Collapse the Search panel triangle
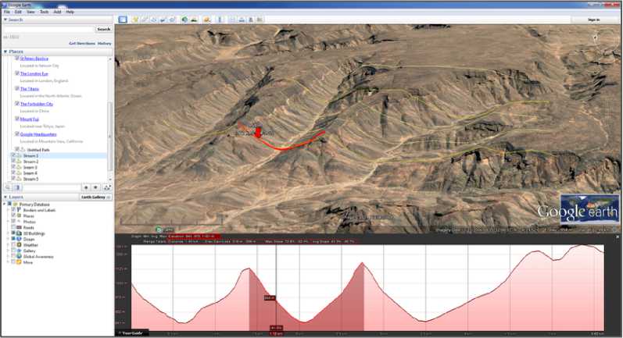The image size is (623, 338). tap(5, 20)
